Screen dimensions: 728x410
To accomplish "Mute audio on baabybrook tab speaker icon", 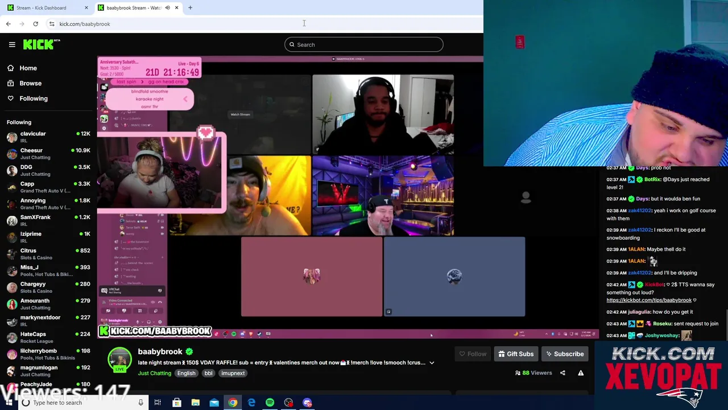I will click(167, 8).
